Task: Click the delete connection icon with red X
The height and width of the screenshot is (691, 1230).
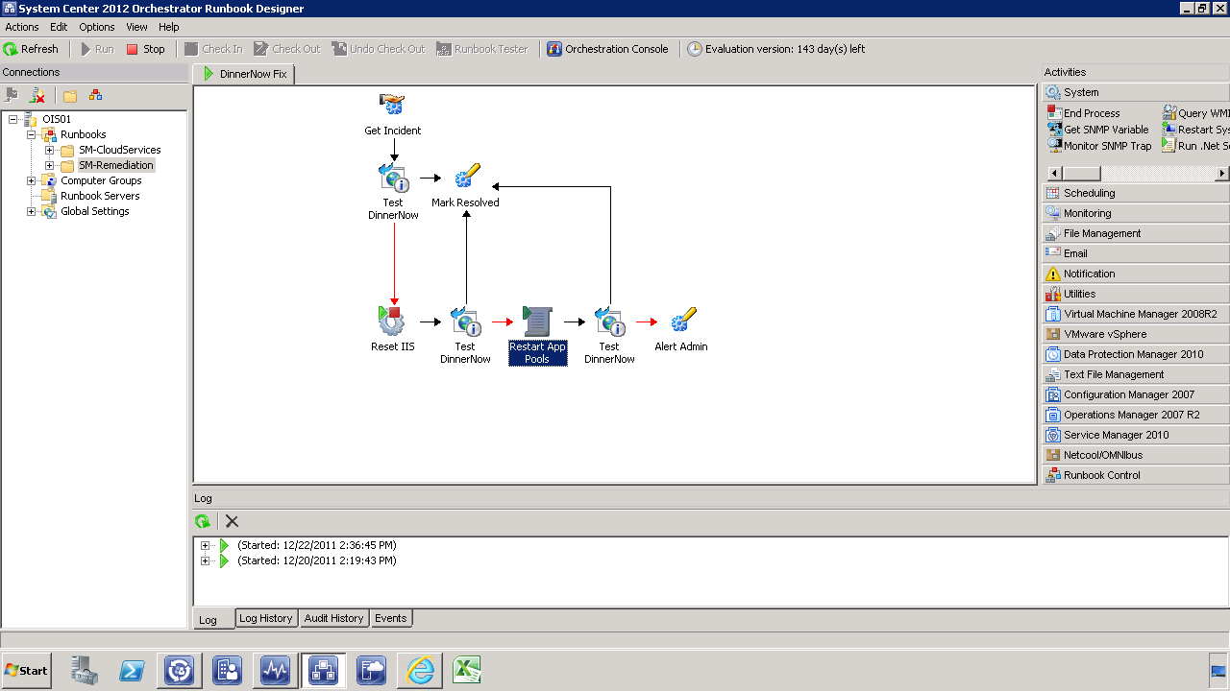Action: pyautogui.click(x=37, y=95)
